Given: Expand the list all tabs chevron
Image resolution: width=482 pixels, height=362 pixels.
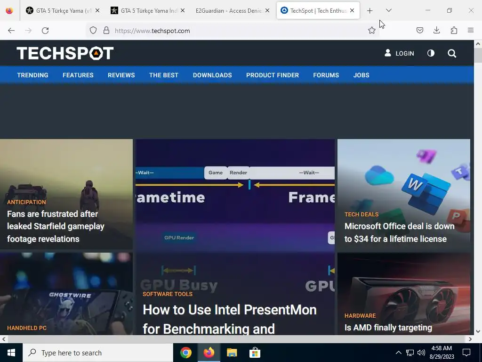Looking at the screenshot, I should [388, 10].
